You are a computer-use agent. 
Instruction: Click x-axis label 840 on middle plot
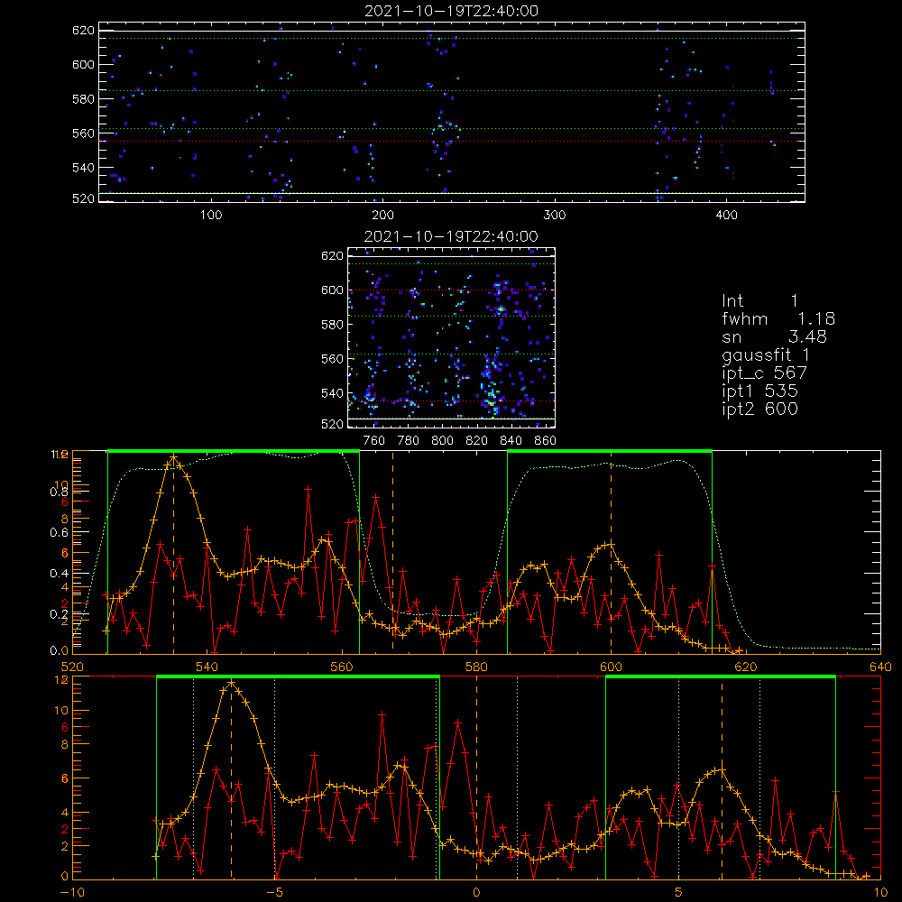pos(511,441)
